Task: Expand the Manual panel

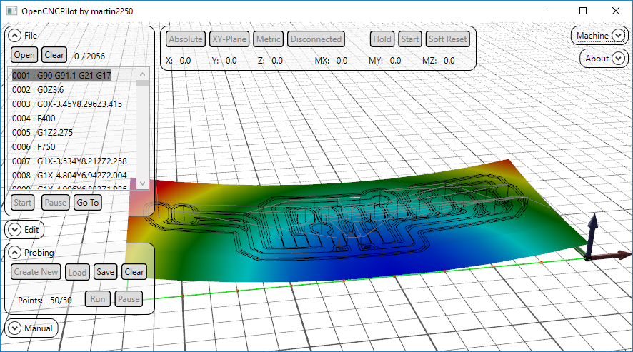Action: (15, 328)
